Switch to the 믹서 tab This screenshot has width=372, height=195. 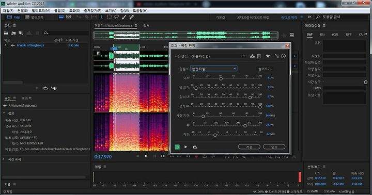(x=146, y=26)
